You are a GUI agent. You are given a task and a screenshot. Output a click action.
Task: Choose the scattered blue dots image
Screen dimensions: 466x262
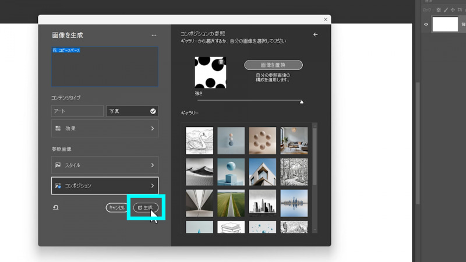click(263, 227)
